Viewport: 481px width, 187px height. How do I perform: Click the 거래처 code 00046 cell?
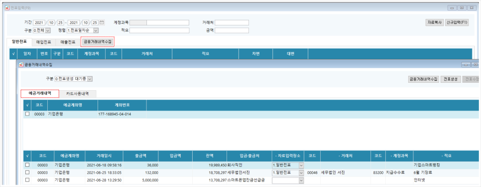[312, 173]
